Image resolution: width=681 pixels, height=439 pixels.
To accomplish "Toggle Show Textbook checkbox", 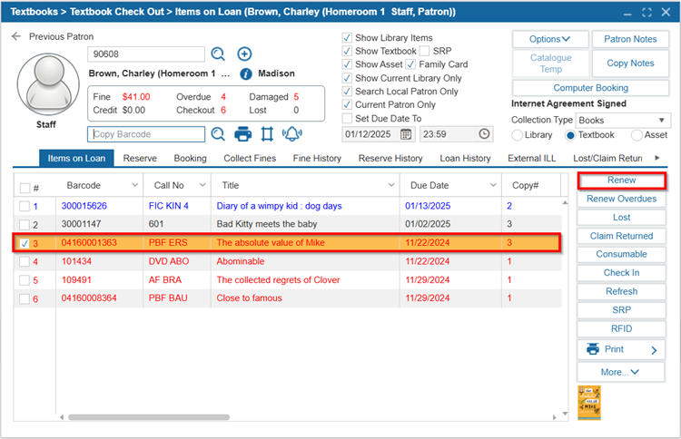I will tap(347, 51).
